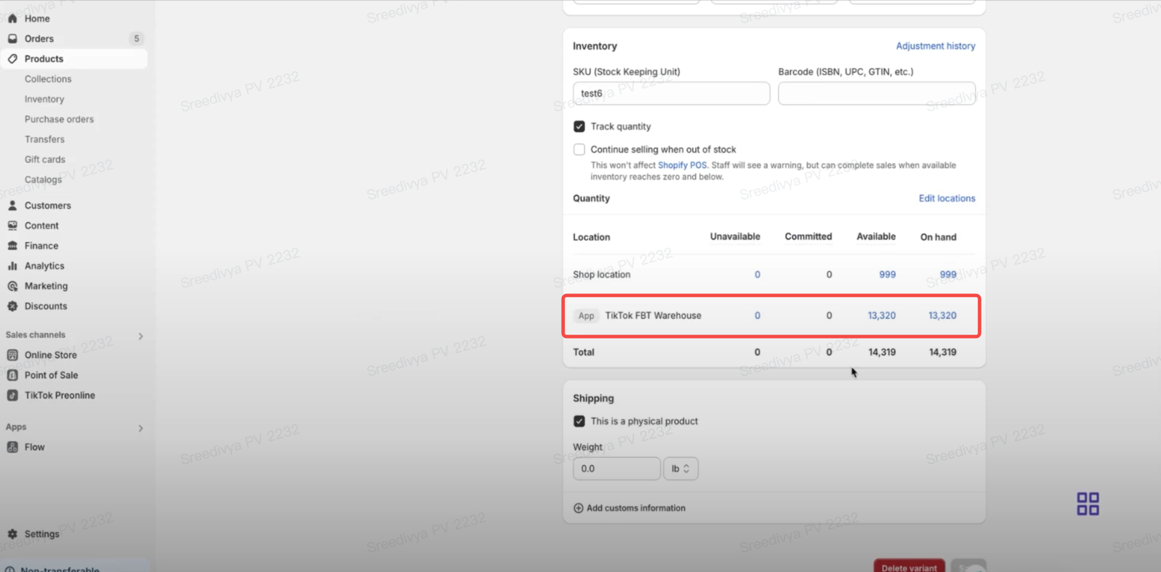Go to the Inventory submenu item
The image size is (1161, 572).
point(44,99)
